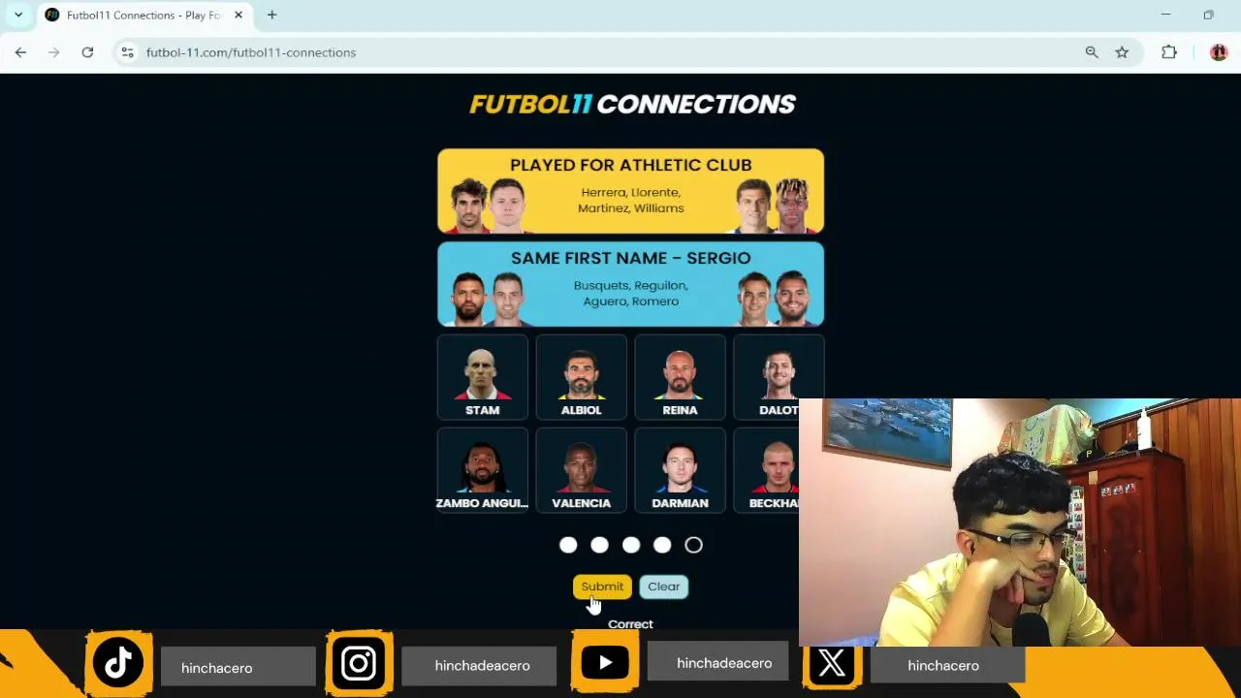
Task: Select the Stam player card
Action: tap(482, 377)
